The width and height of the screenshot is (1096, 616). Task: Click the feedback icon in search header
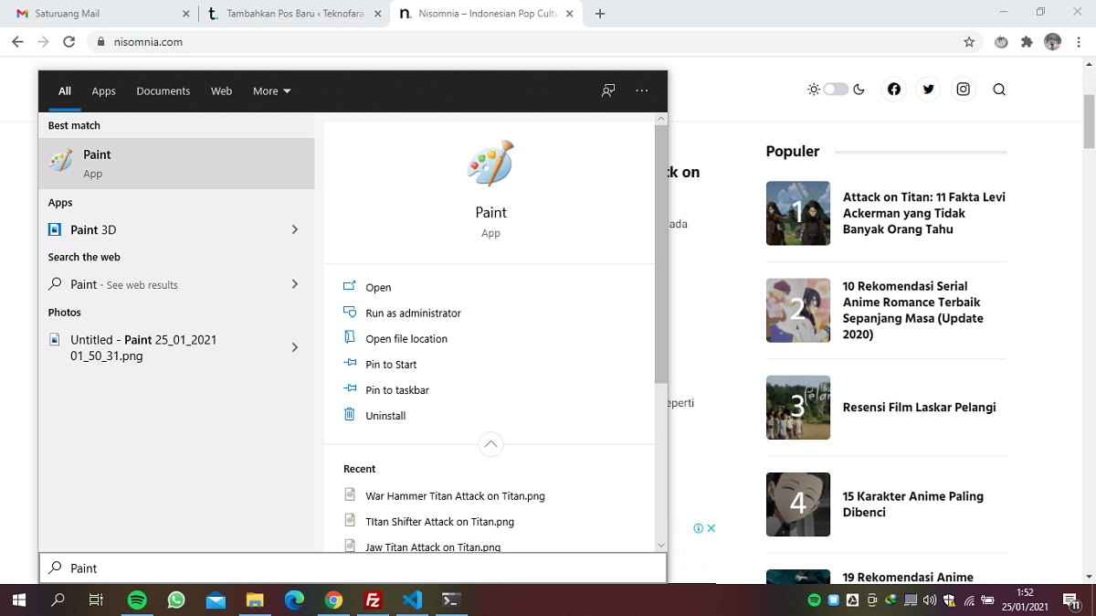(608, 90)
